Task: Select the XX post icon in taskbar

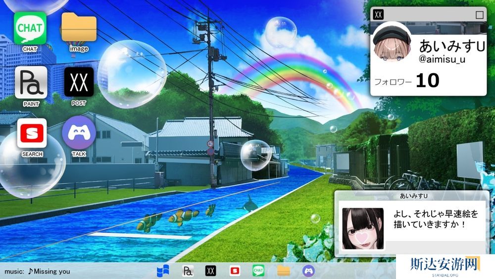Action: pos(211,271)
